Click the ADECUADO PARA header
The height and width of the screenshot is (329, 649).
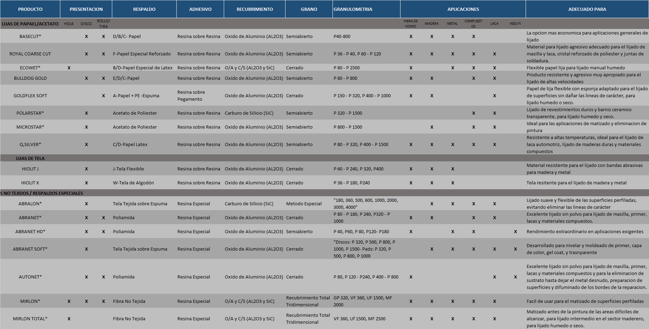pyautogui.click(x=587, y=9)
